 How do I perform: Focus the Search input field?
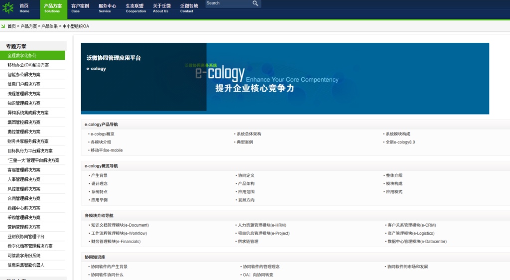[229, 3]
